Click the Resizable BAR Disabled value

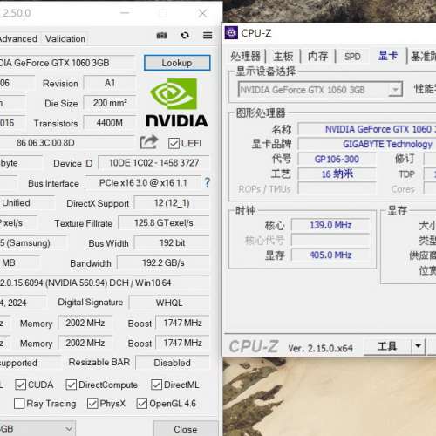[x=173, y=363]
